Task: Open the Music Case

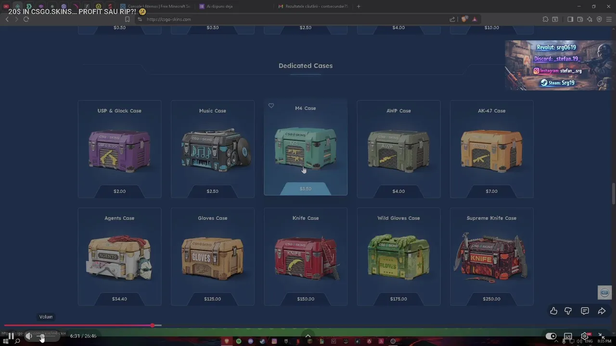Action: point(212,149)
